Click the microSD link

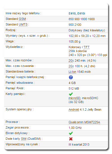point(74,98)
